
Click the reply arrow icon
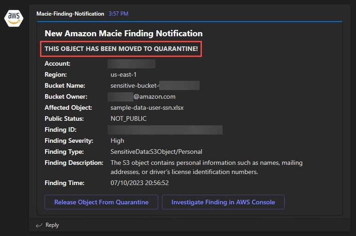(39, 225)
